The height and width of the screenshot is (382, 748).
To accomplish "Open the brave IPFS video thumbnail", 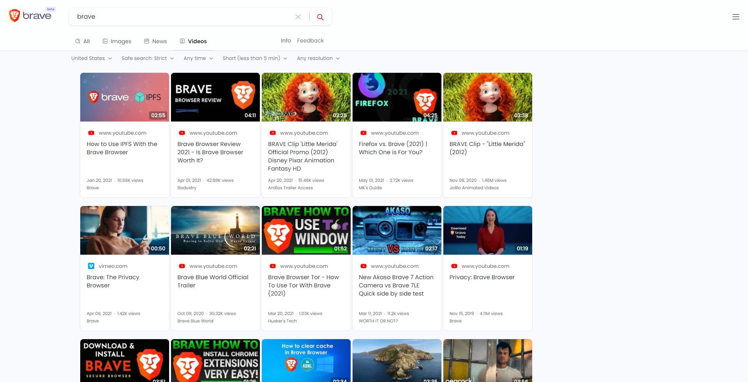I will [125, 97].
